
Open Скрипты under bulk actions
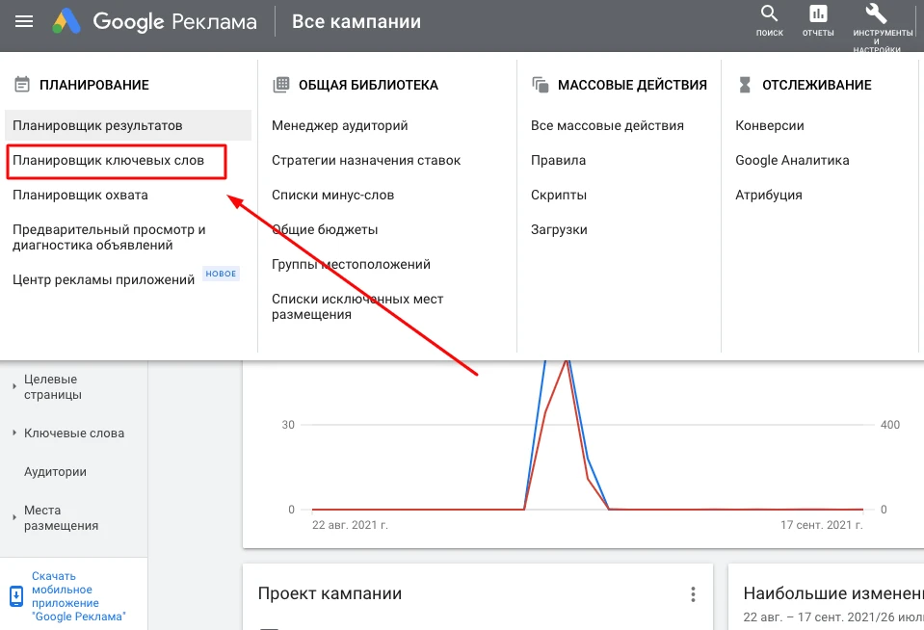pos(558,195)
